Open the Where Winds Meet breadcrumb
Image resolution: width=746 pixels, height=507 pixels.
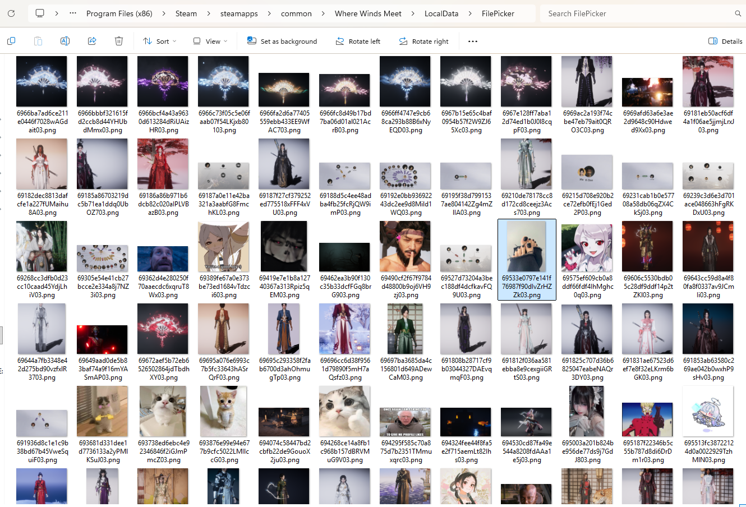click(x=368, y=13)
